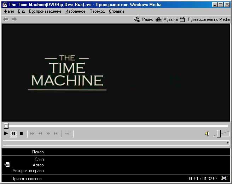
Task: Click the Приостановлено status text
Action: point(27,179)
